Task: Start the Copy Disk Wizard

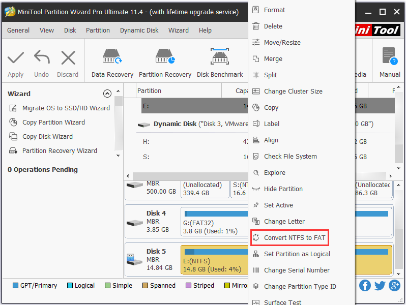Action: [x=41, y=136]
